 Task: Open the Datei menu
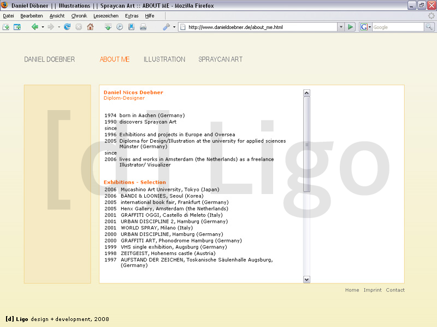(8, 16)
